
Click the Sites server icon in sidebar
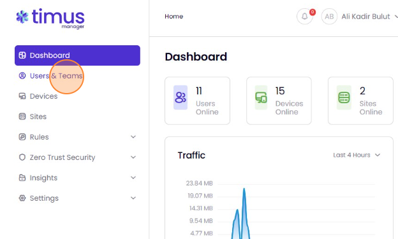22,117
